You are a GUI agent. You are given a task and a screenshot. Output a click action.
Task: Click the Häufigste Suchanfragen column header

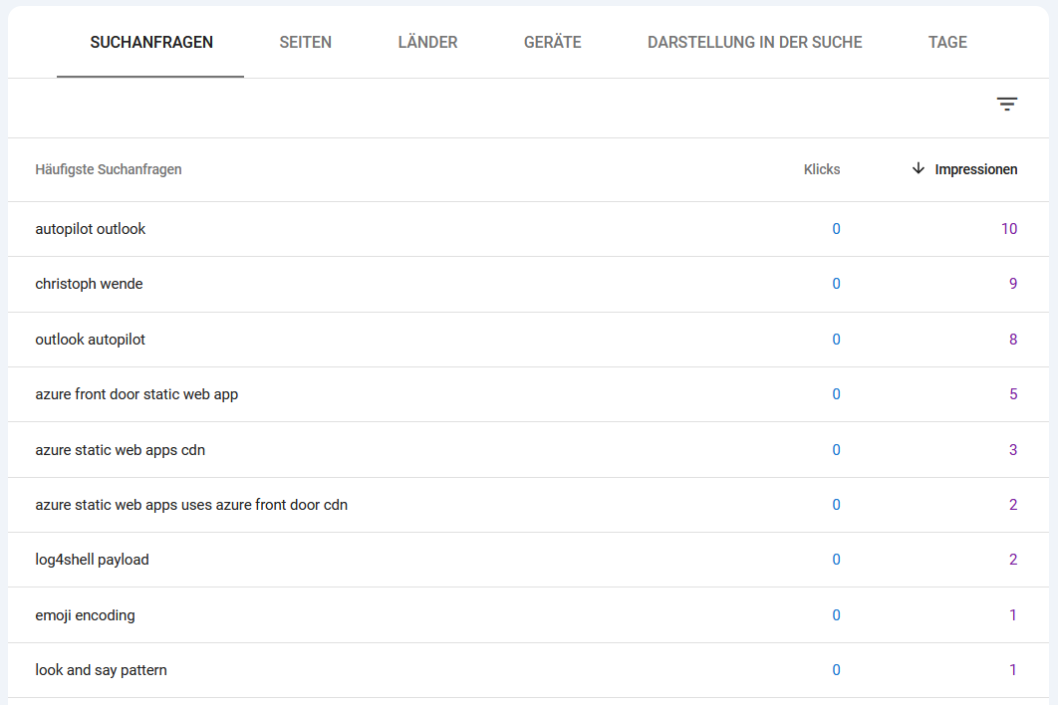108,168
